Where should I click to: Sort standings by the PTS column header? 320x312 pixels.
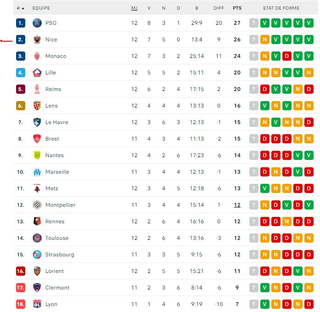(237, 8)
